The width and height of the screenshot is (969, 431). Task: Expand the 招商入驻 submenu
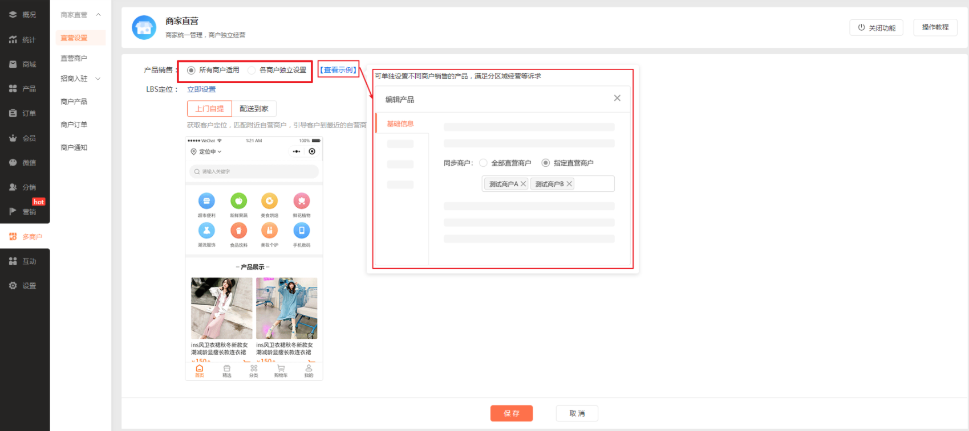98,79
